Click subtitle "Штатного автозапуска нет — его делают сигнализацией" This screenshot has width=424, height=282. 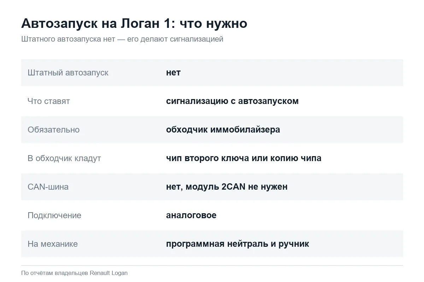[x=122, y=39]
